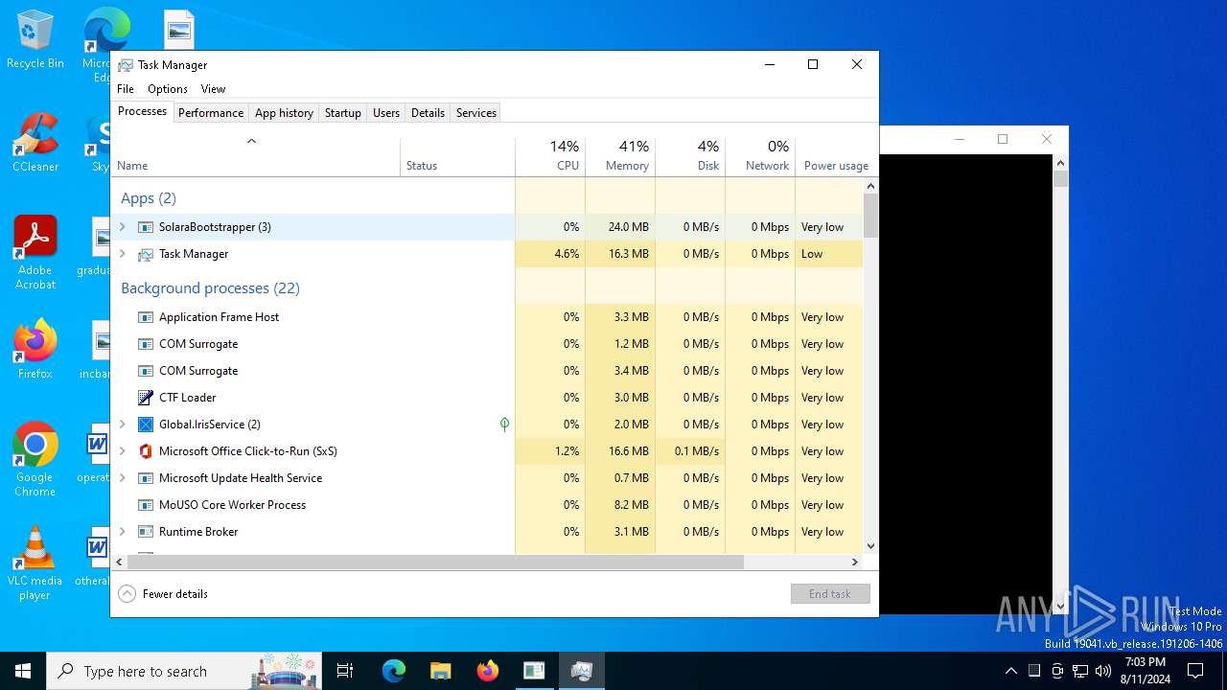Click the Status column header
The image size is (1227, 690).
coord(457,156)
